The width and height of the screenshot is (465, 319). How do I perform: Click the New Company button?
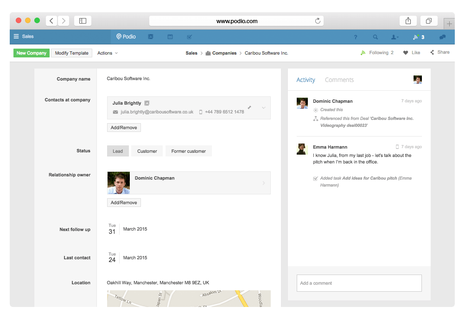(x=32, y=53)
